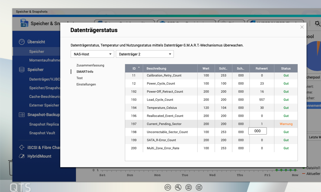Select the Uncorrectable_Sector_Count row

[211, 132]
